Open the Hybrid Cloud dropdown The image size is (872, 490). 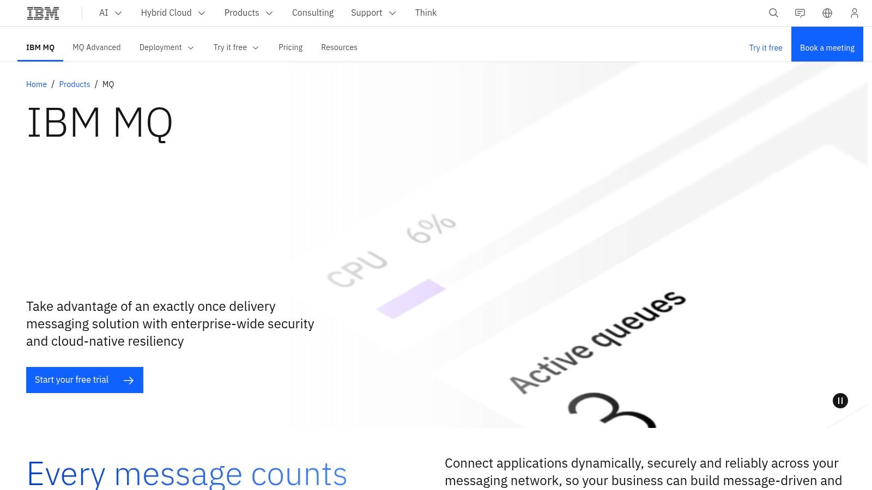pyautogui.click(x=201, y=13)
